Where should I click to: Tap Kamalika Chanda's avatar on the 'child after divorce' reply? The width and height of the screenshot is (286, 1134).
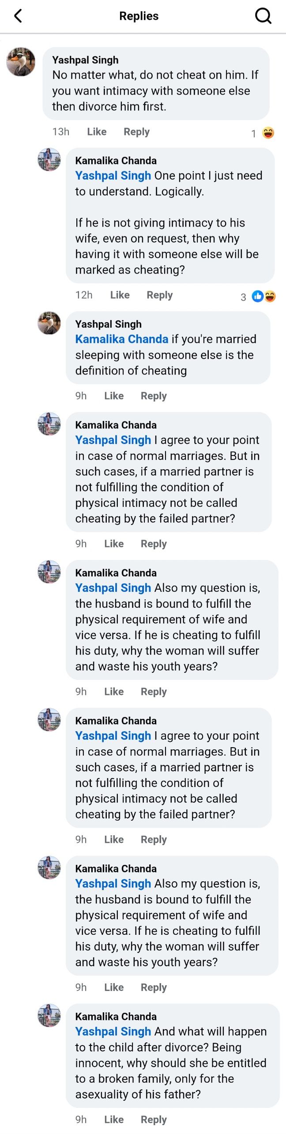coord(49,1015)
